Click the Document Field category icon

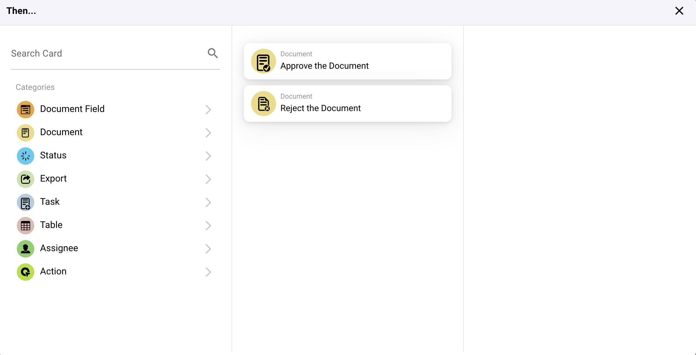point(26,110)
